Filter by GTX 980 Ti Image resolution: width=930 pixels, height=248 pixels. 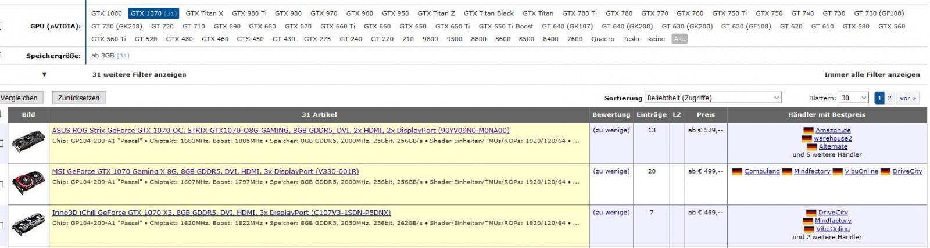click(x=249, y=13)
